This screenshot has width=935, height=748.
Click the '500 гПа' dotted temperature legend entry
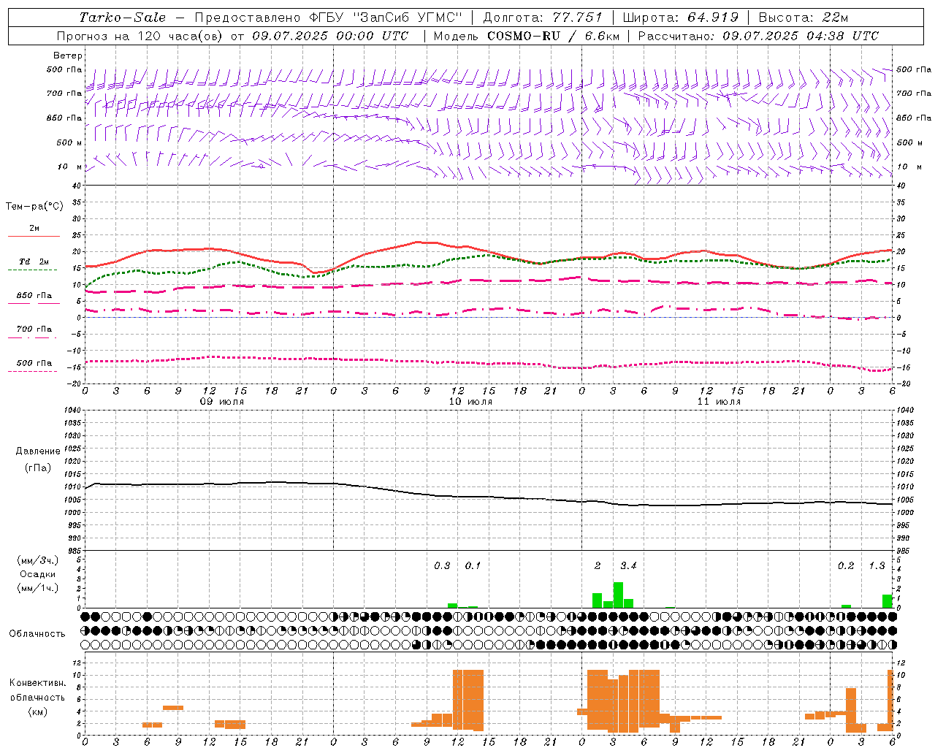click(34, 363)
